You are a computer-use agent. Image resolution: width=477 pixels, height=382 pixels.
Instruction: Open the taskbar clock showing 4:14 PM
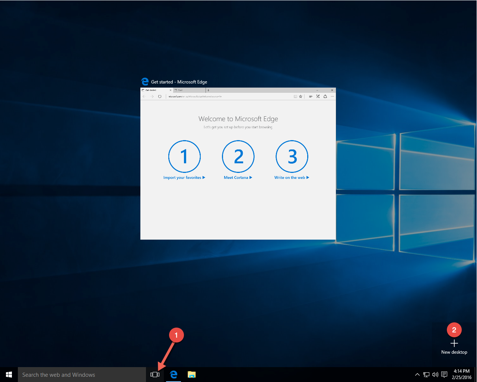pos(462,374)
